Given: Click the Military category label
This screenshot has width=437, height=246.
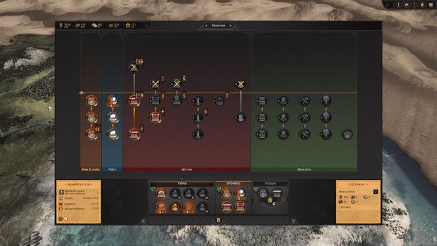Looking at the screenshot, I should point(187,169).
